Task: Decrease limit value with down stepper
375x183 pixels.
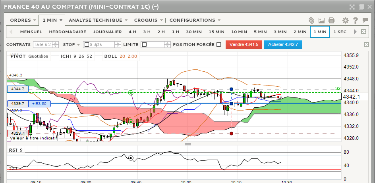Action: [x=168, y=46]
